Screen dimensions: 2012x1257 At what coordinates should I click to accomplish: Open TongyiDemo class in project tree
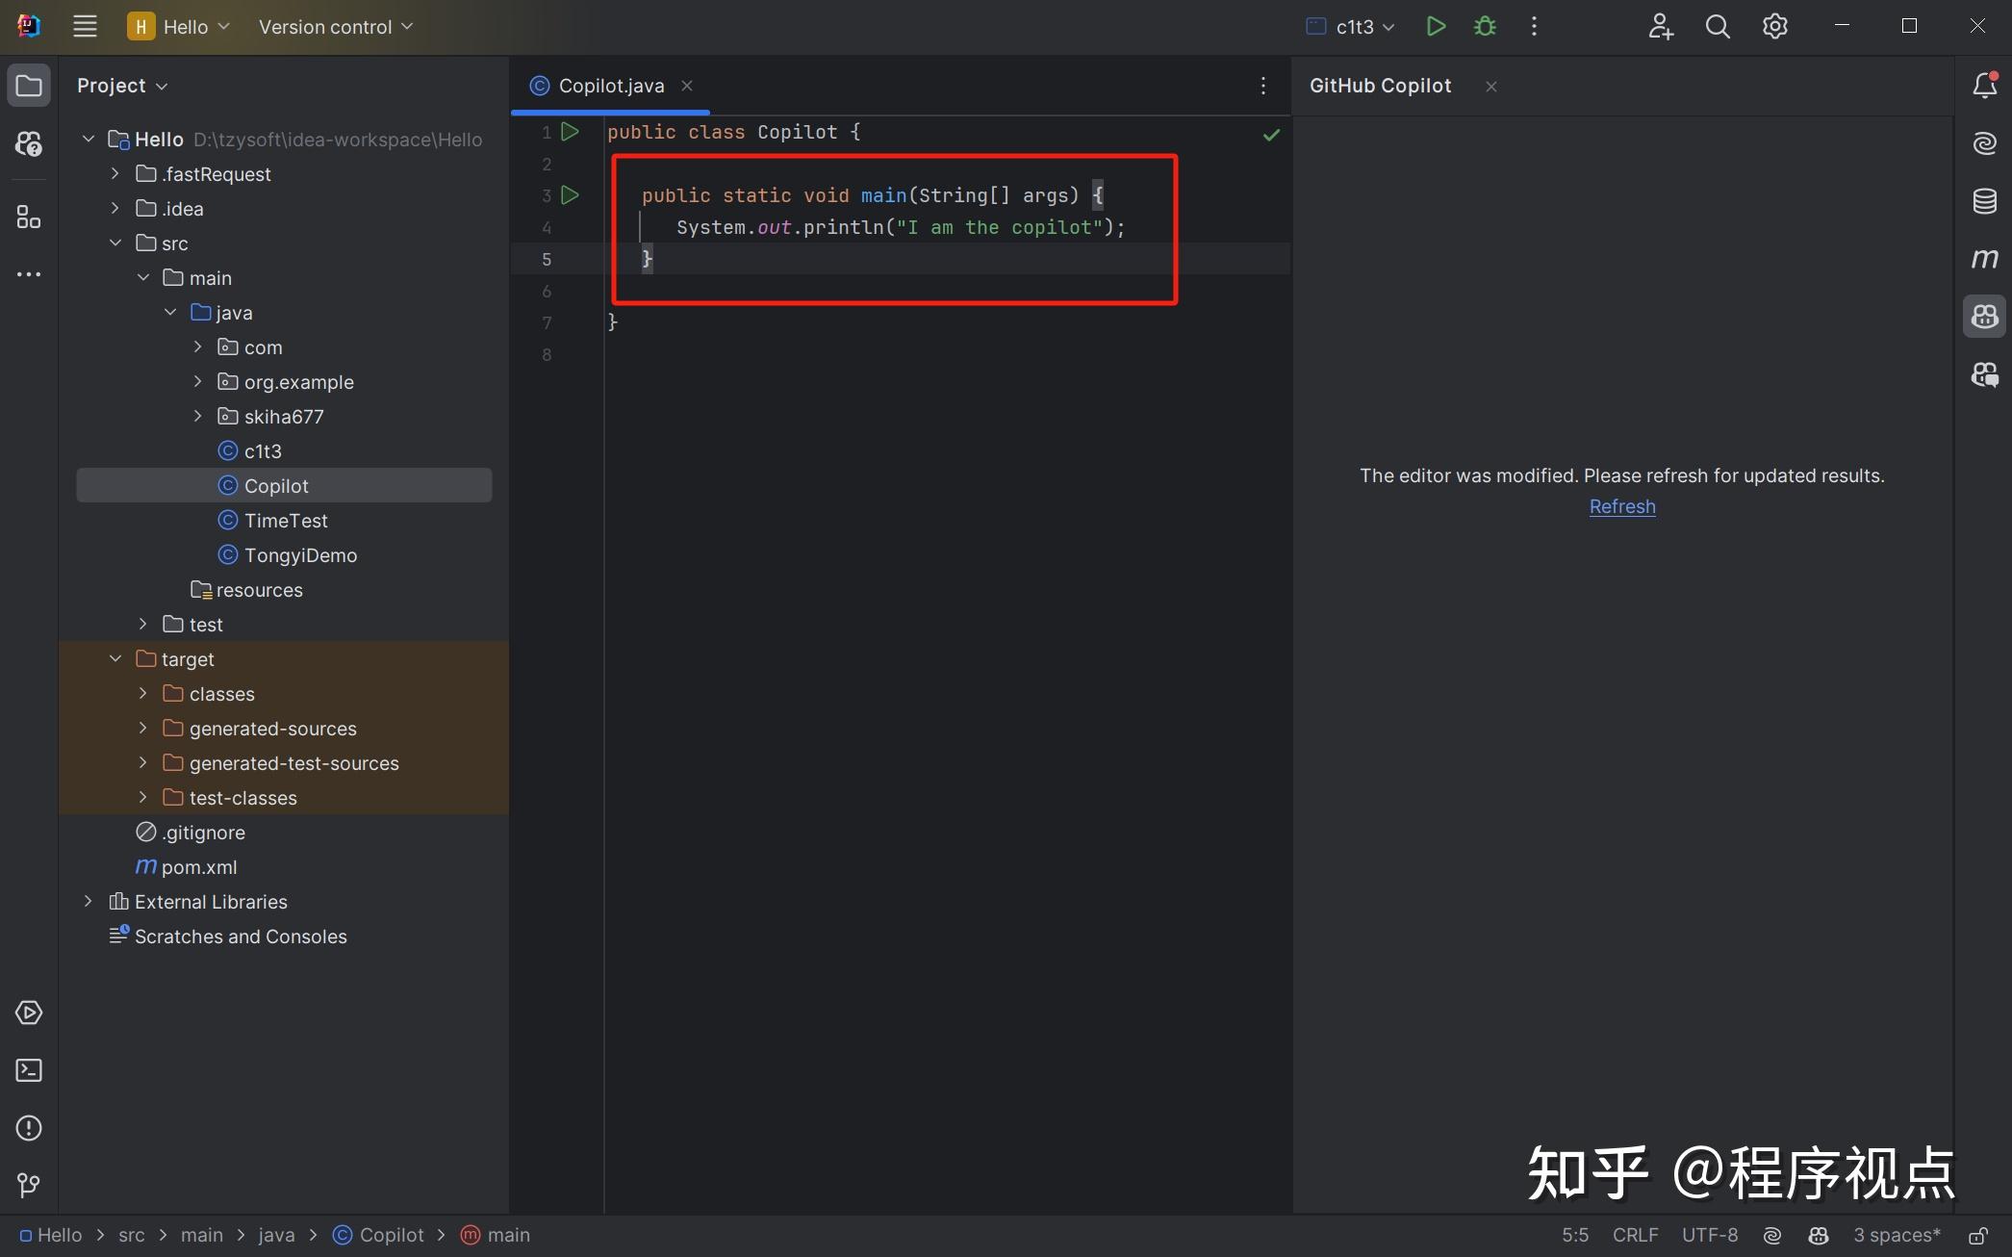[x=300, y=555]
